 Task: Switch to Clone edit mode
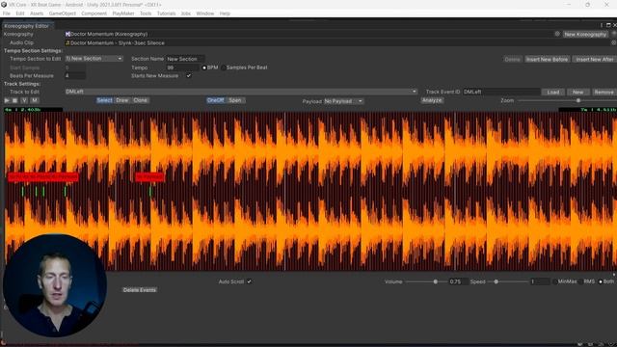[x=141, y=100]
